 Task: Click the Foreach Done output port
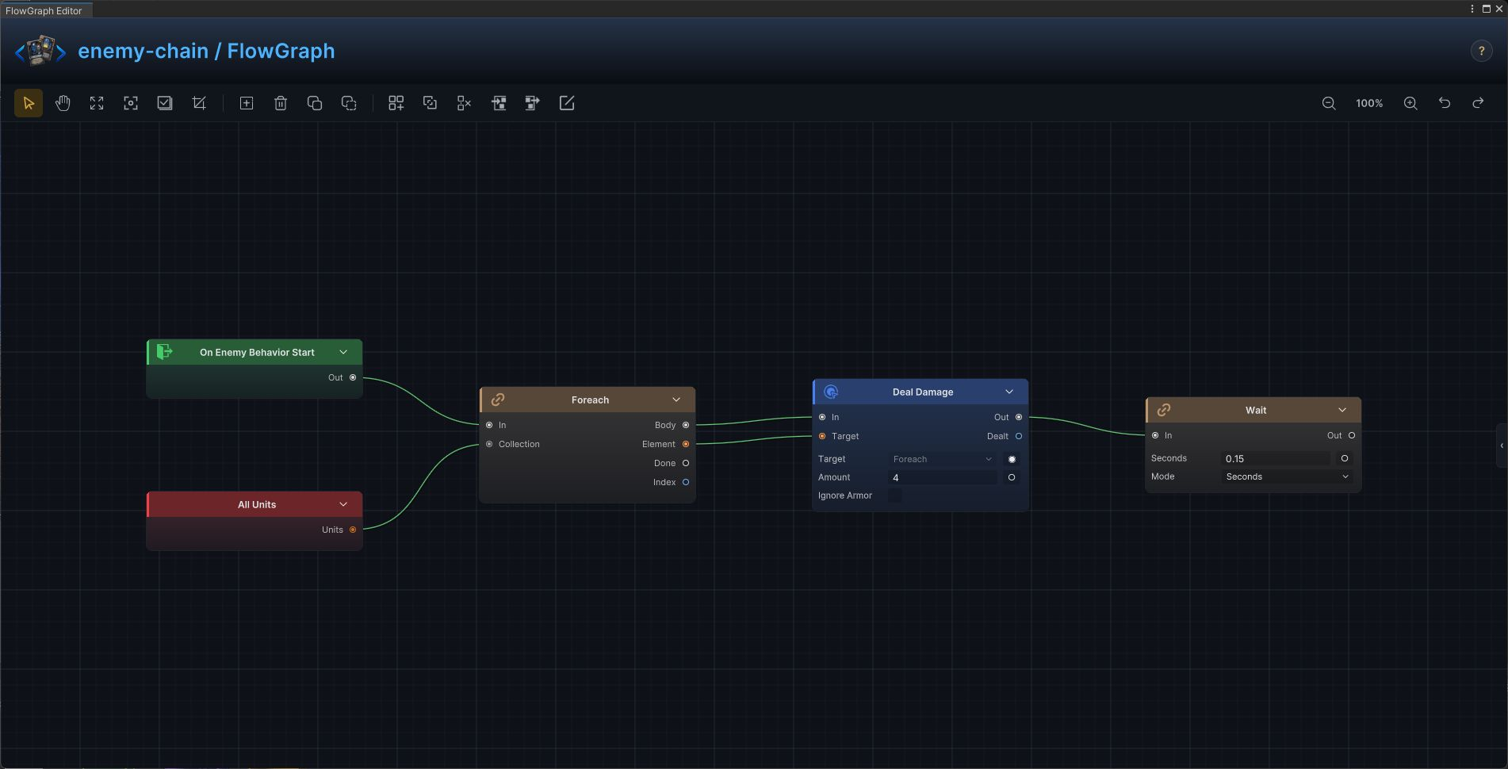pyautogui.click(x=686, y=463)
